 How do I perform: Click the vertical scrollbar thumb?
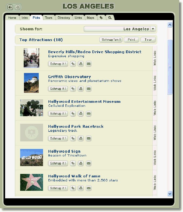pos(170,67)
